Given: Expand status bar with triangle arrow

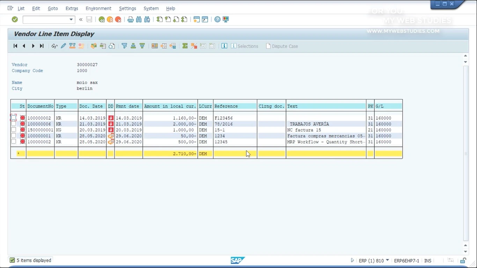Looking at the screenshot, I should pos(352,260).
